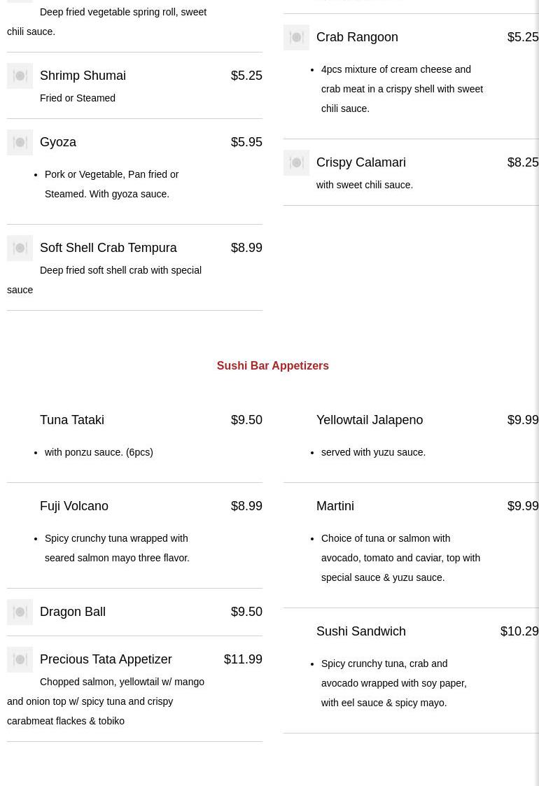Open the Fuji Volcano item
Viewport: 539px width, 786px height.
coord(74,506)
